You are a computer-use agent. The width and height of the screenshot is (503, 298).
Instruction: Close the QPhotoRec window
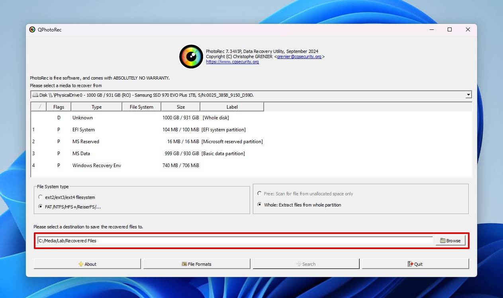[468, 29]
